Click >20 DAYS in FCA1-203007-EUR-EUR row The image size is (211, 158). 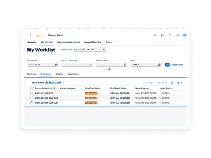click(x=165, y=103)
